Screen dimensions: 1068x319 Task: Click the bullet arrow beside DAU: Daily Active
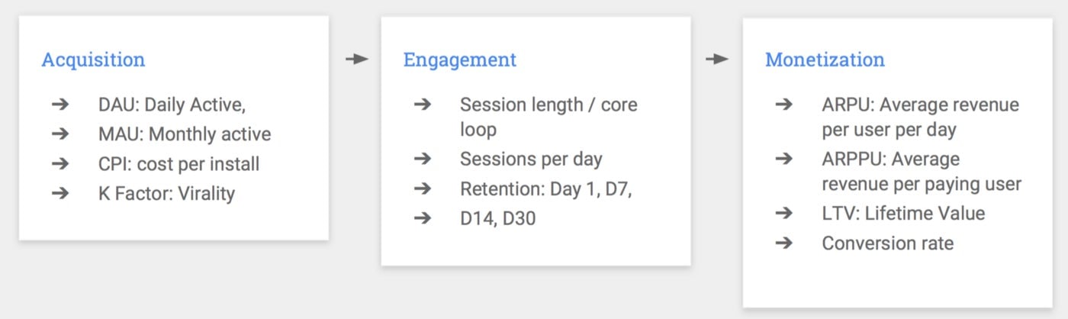pos(61,105)
